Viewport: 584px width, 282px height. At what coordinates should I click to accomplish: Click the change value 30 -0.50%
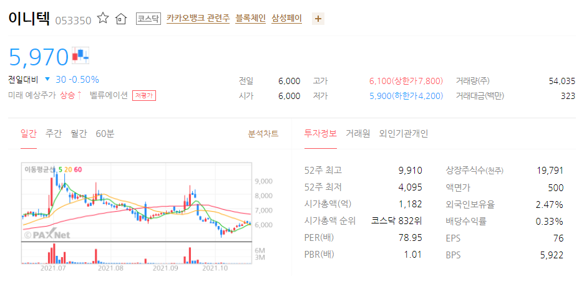coord(77,80)
